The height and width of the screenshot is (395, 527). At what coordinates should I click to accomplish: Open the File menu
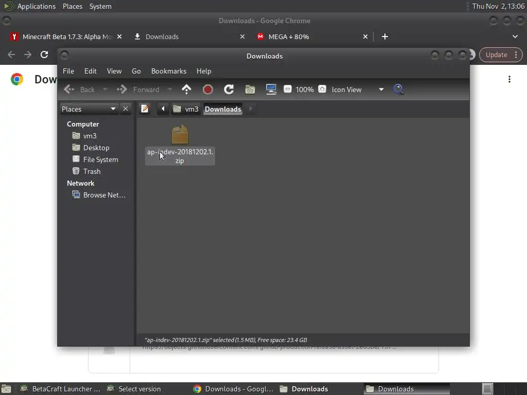[x=68, y=71]
